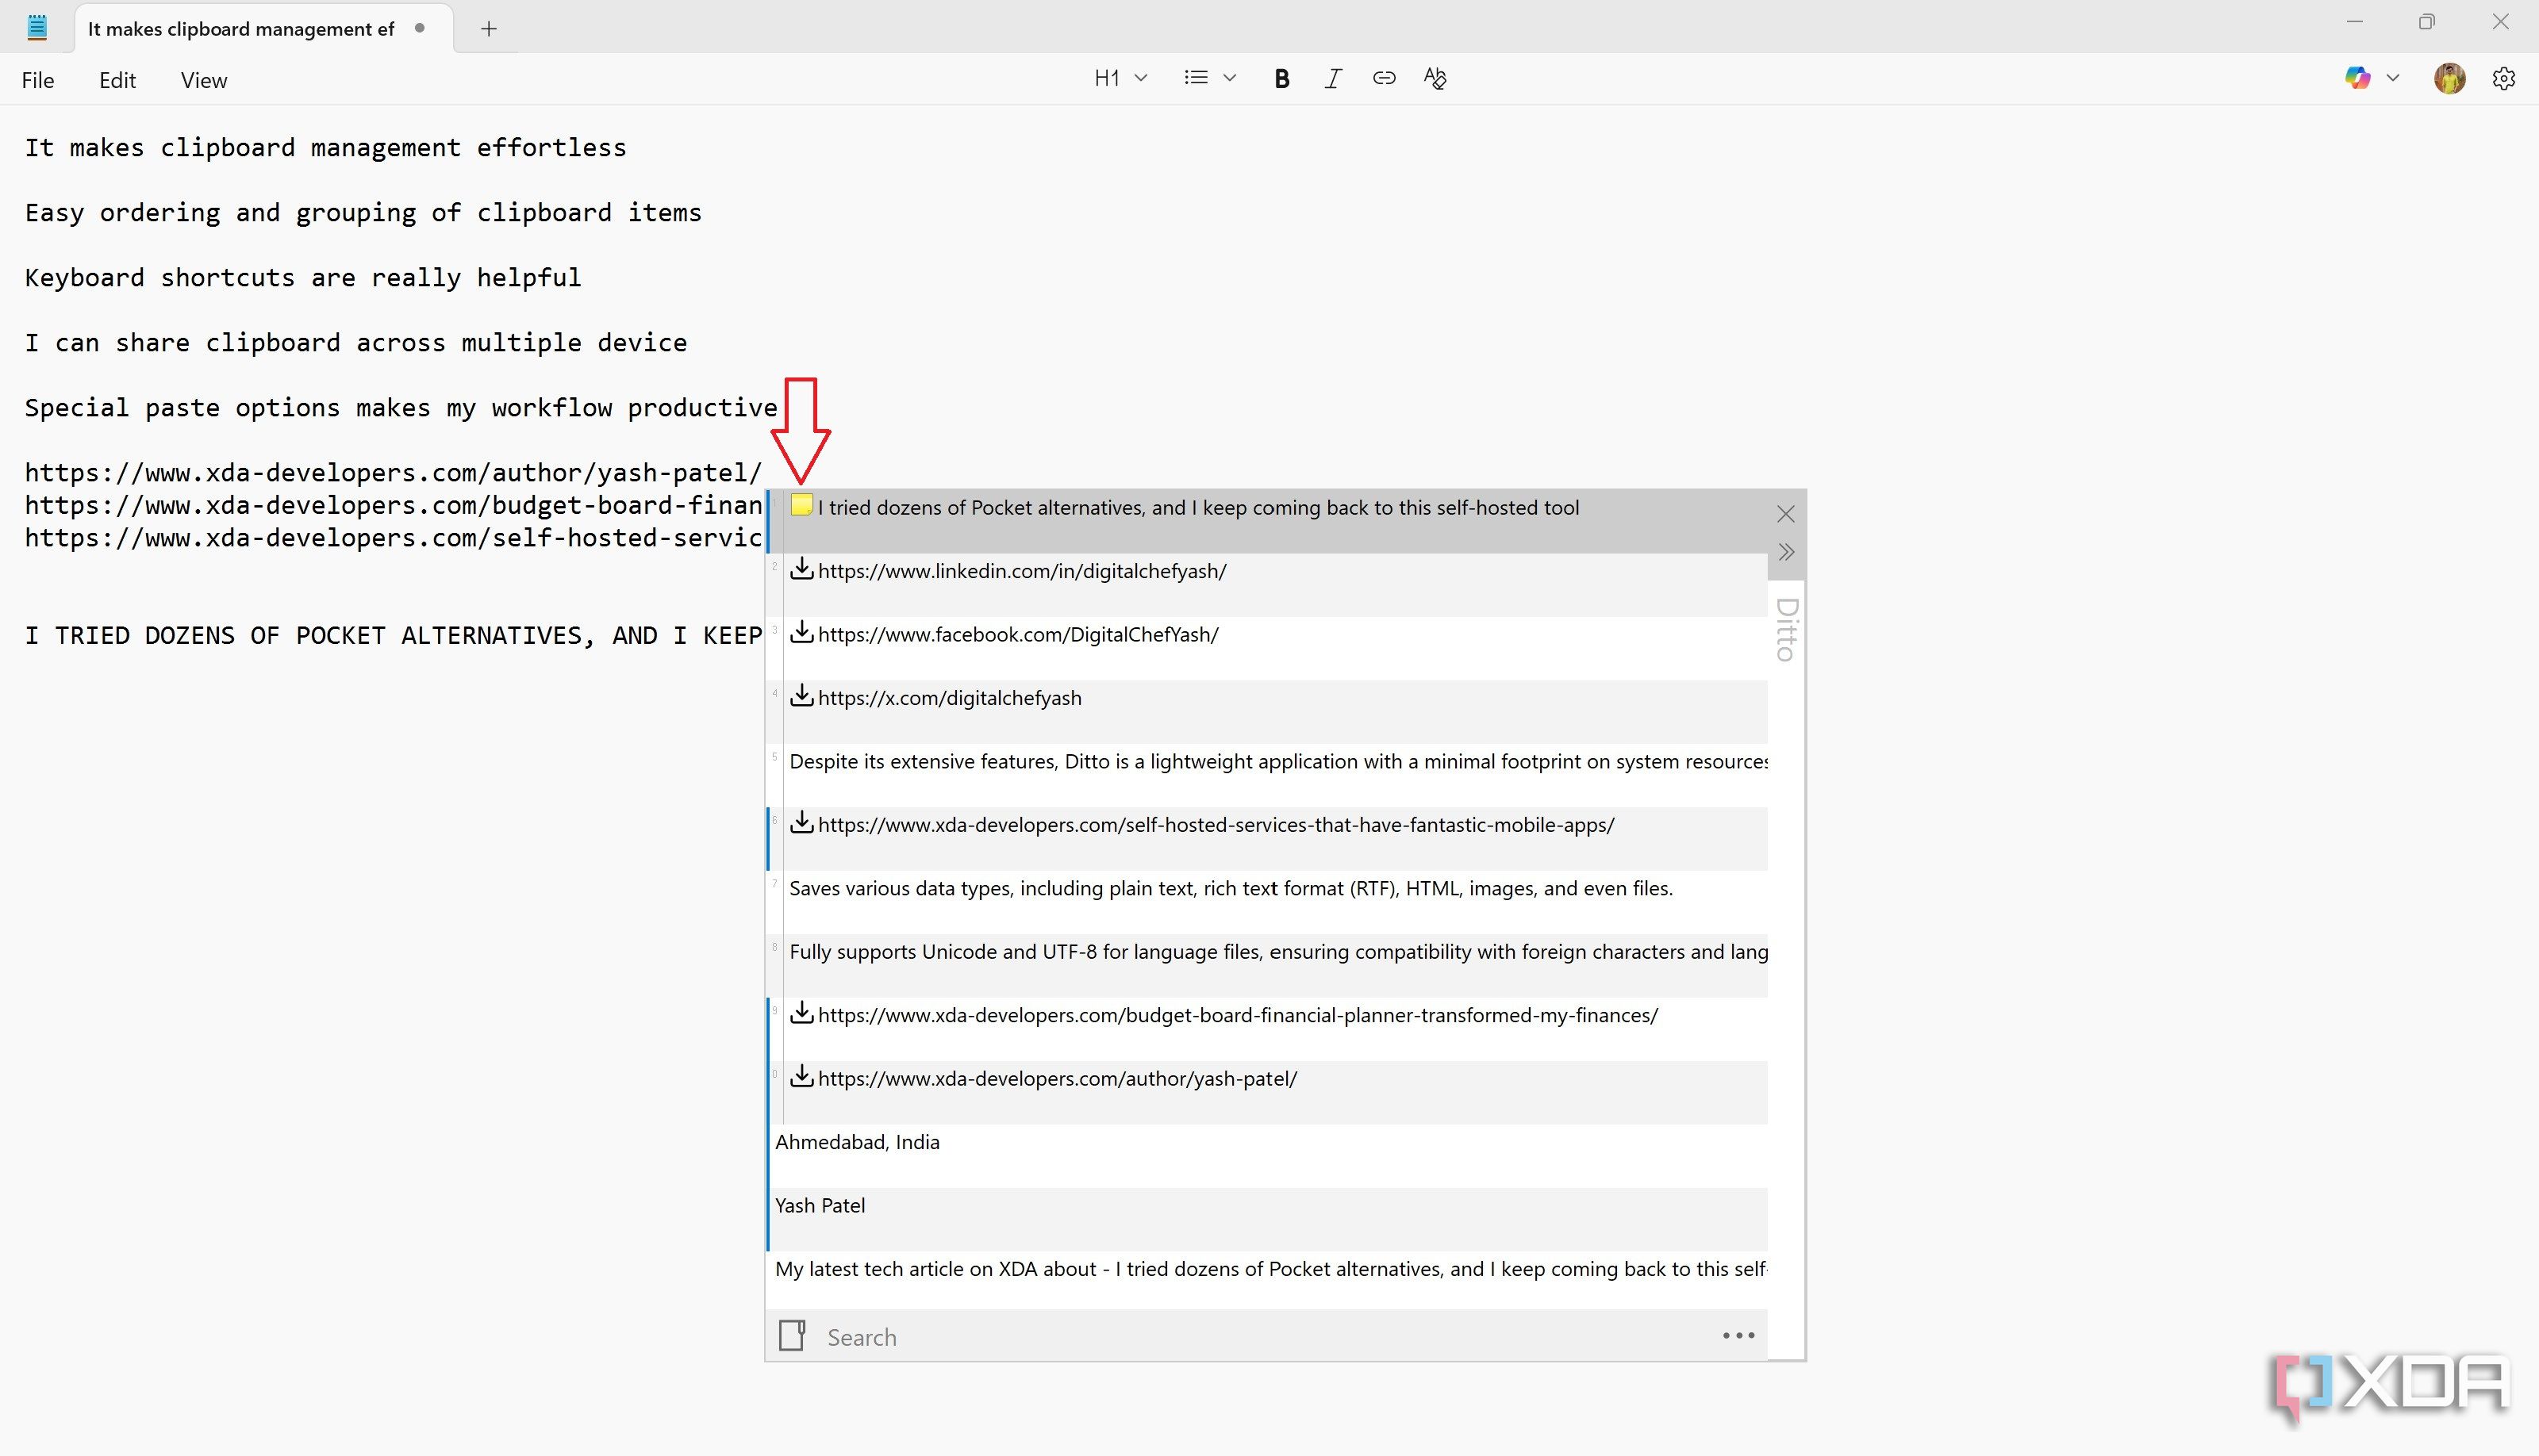The height and width of the screenshot is (1456, 2539).
Task: Open the View menu
Action: [x=204, y=80]
